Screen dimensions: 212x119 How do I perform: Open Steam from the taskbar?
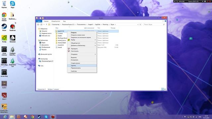coord(39,117)
